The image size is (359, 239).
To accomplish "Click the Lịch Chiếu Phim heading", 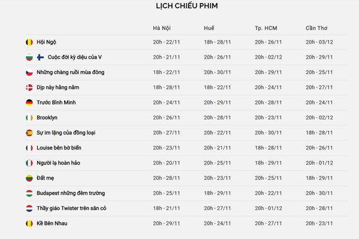I will 187,6.
